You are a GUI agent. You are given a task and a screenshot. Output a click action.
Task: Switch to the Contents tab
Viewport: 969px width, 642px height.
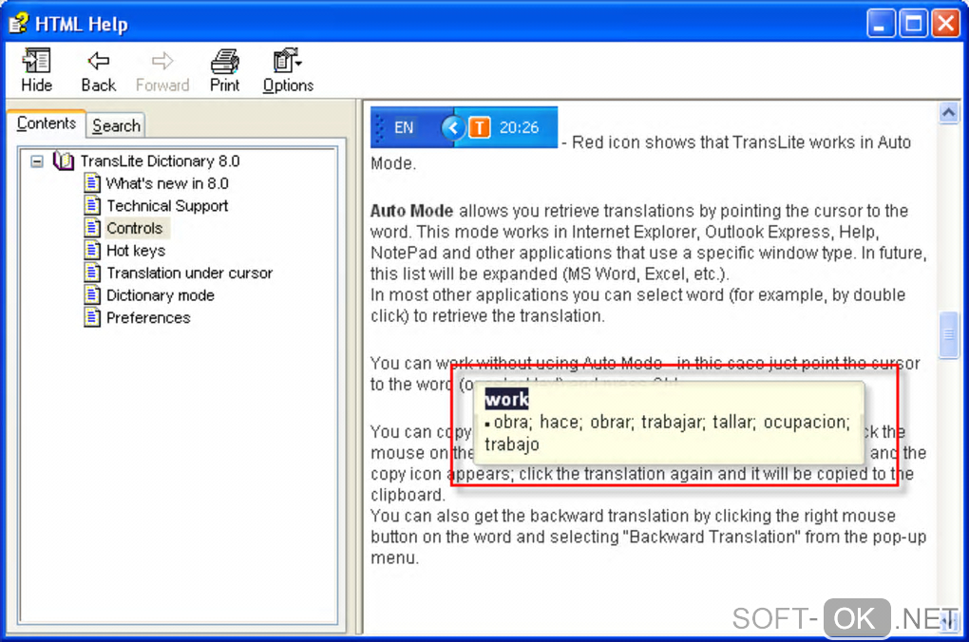(x=47, y=123)
